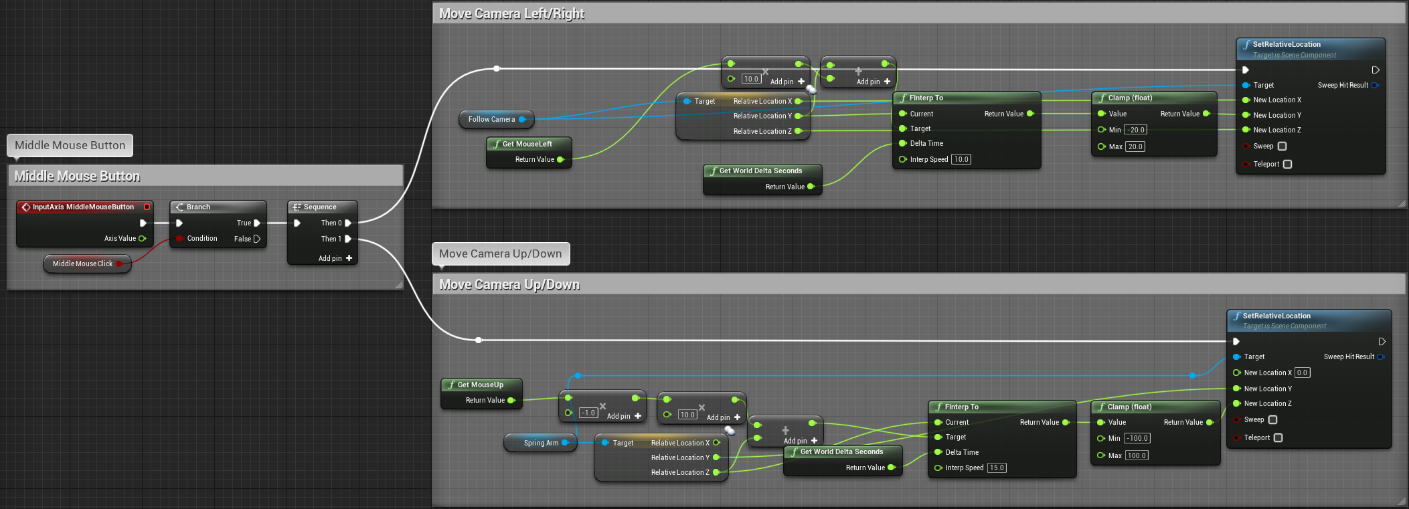Click the Sequence node icon
1409x509 pixels.
[297, 207]
